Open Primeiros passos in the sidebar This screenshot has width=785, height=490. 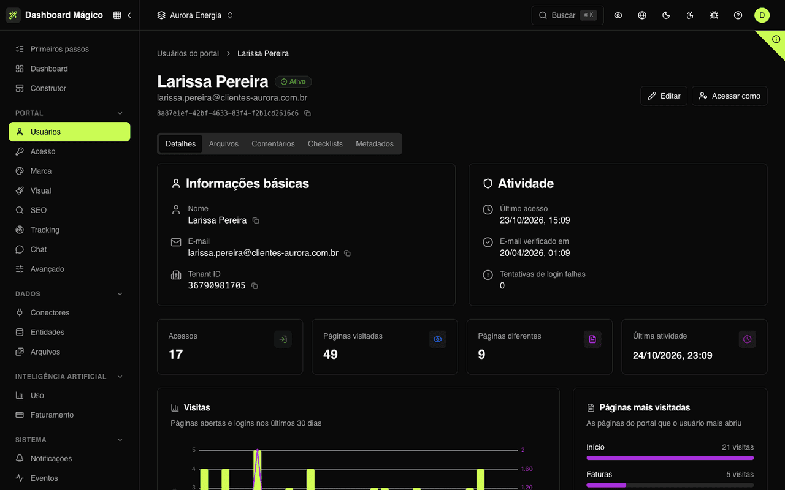click(69, 49)
